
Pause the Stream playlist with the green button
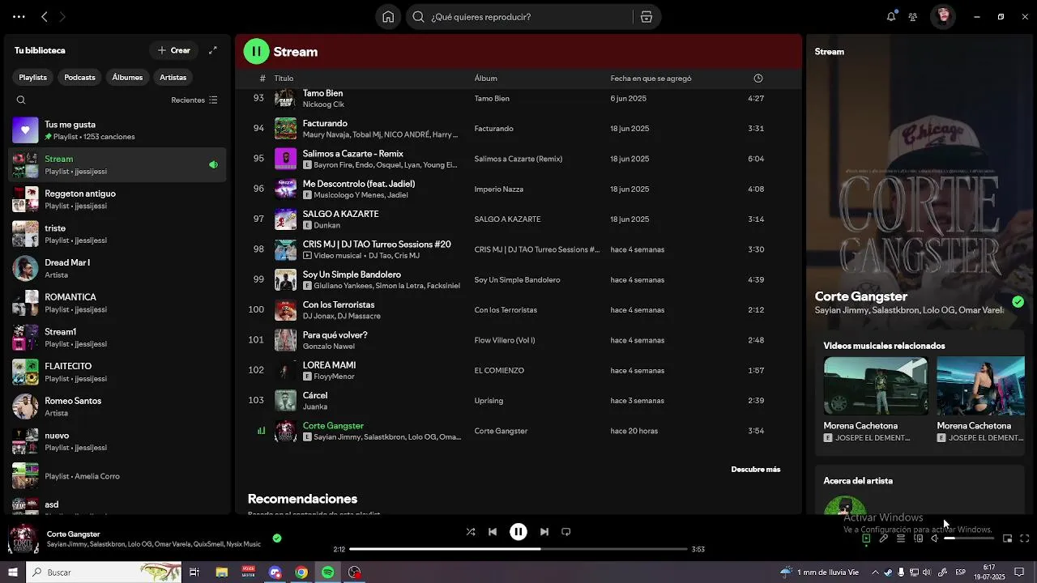point(256,51)
